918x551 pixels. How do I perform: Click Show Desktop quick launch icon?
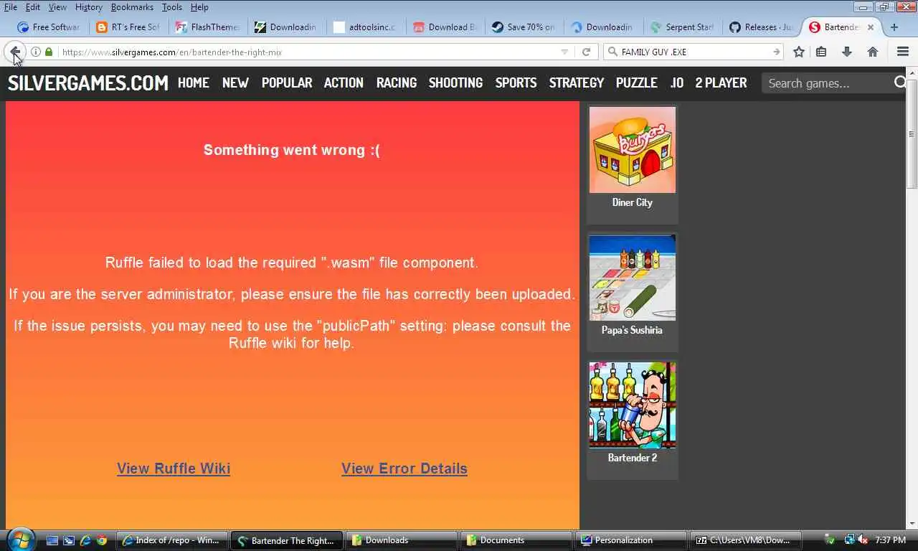(52, 540)
